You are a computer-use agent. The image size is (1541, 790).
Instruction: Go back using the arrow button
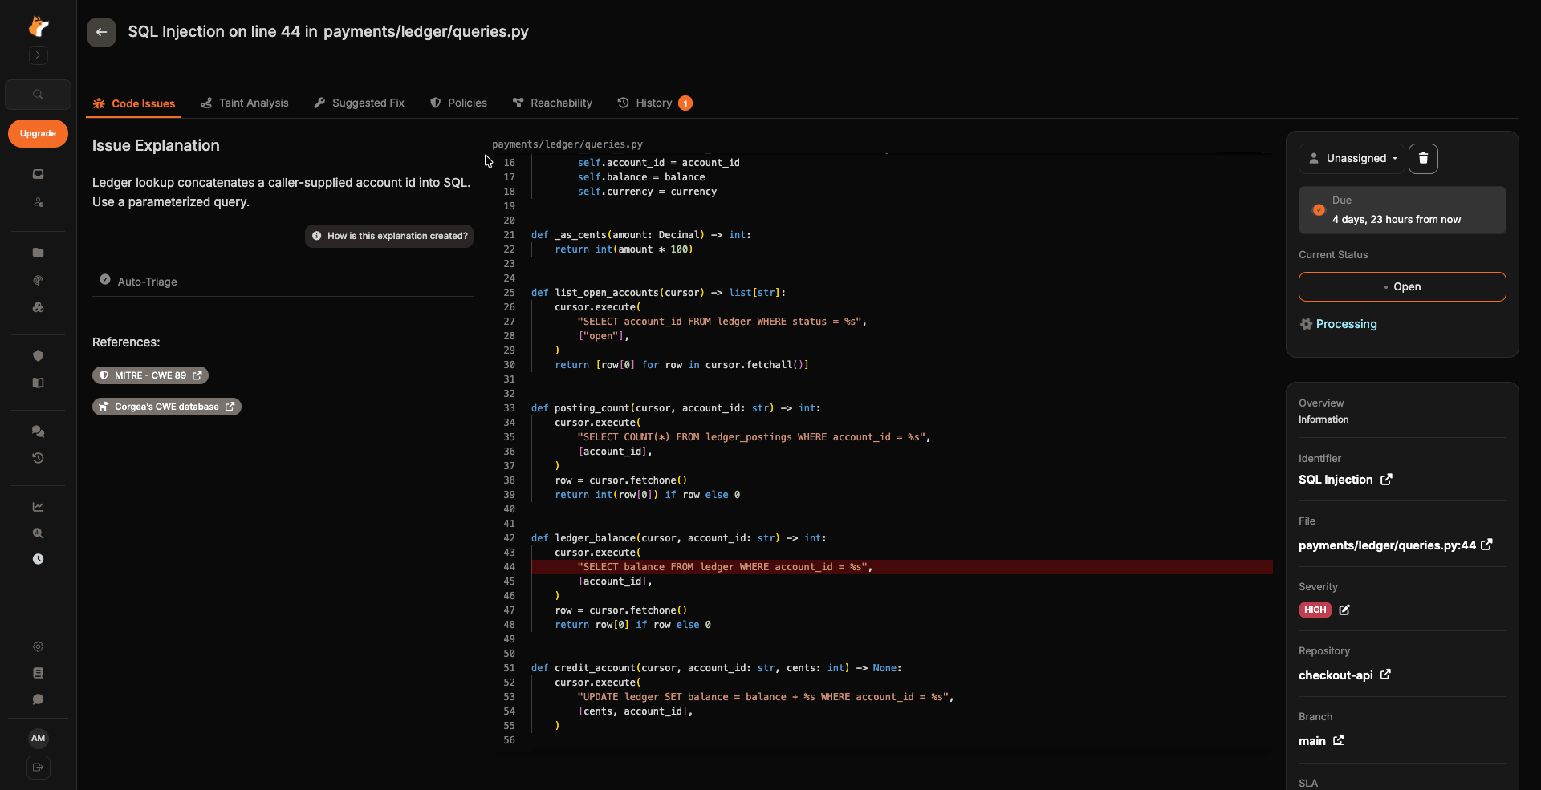[101, 32]
